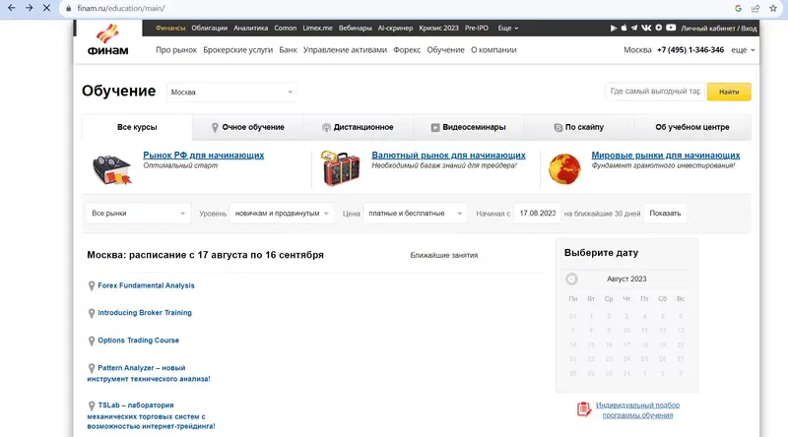Open the Об учебном центре tab
Screen dimensions: 788x437
692,127
